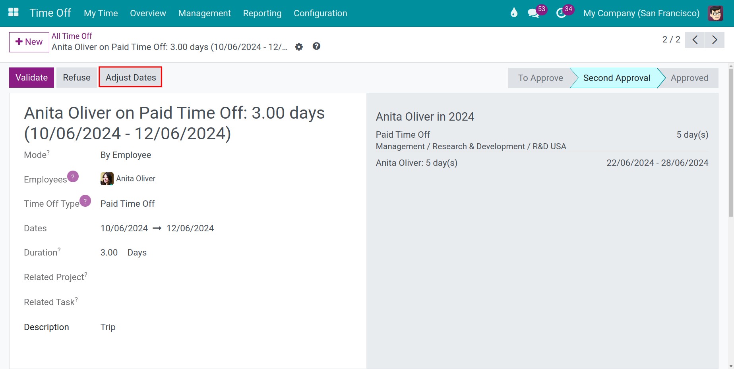The width and height of the screenshot is (734, 369).
Task: Click Paid Time Off allocation 5 day(s)
Action: point(692,135)
